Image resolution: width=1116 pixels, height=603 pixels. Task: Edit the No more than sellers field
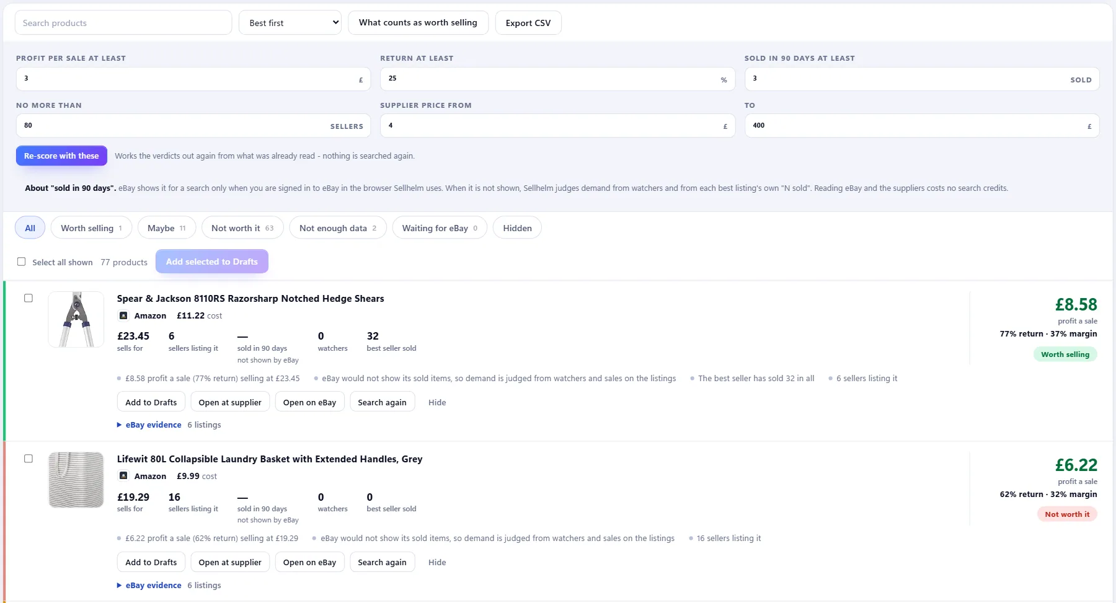point(193,126)
